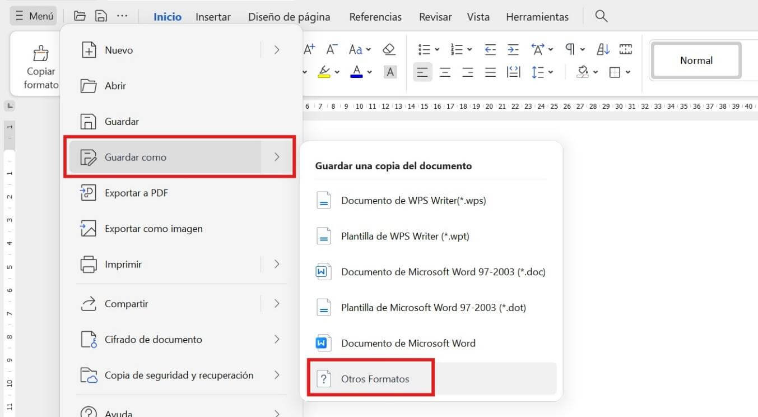Open the line spacing tool
The height and width of the screenshot is (417, 758).
click(538, 72)
